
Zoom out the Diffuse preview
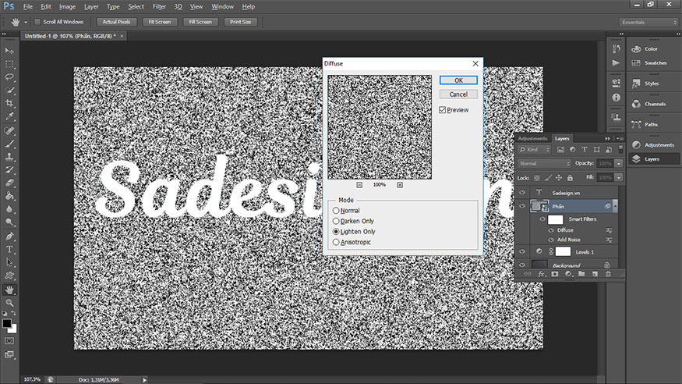359,185
